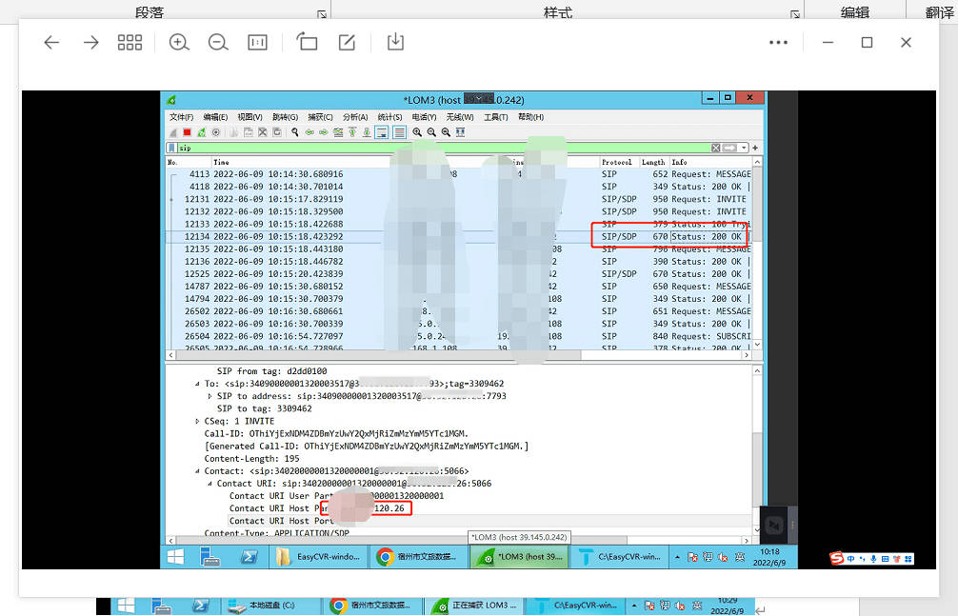Collapse the To header tree node
958x616 pixels.
pyautogui.click(x=197, y=384)
